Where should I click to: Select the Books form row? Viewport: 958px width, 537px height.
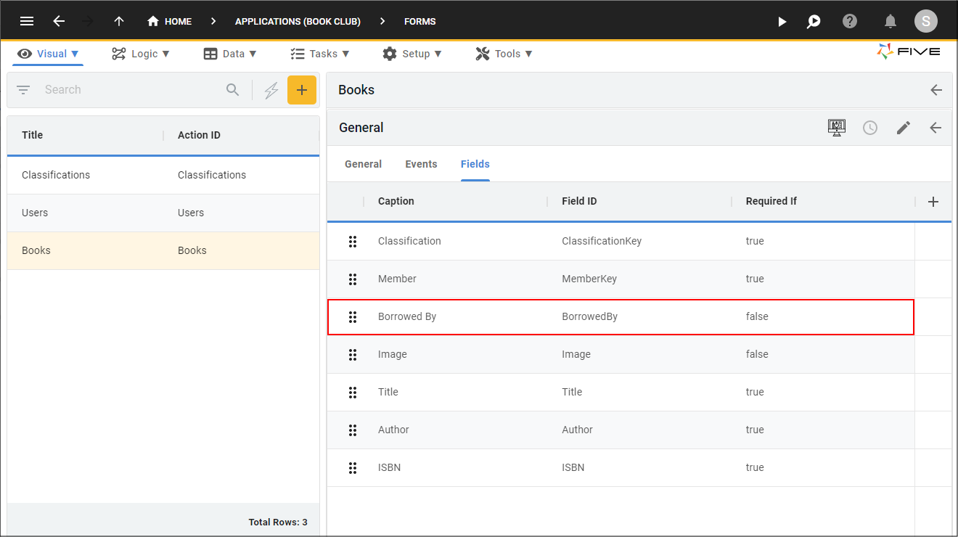click(163, 250)
